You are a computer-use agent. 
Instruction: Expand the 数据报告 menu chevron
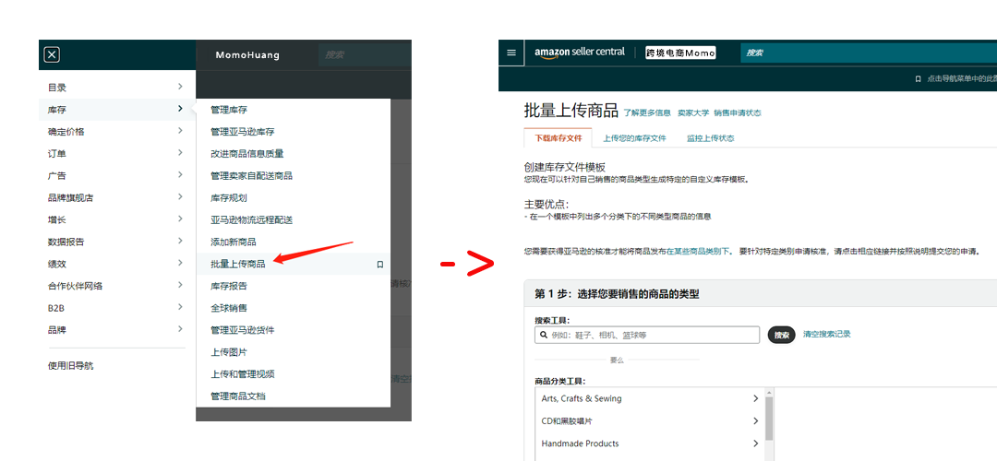[180, 241]
